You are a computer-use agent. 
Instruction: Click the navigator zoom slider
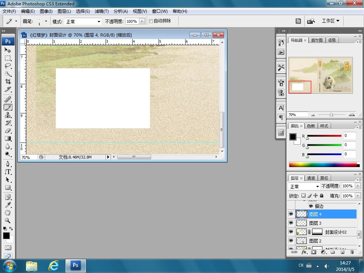pyautogui.click(x=332, y=115)
